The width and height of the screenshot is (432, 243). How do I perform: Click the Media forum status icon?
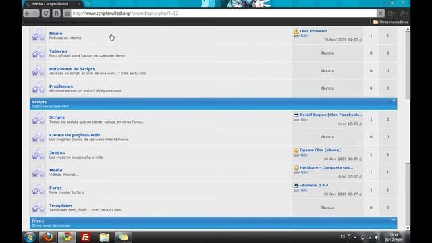[x=38, y=172]
